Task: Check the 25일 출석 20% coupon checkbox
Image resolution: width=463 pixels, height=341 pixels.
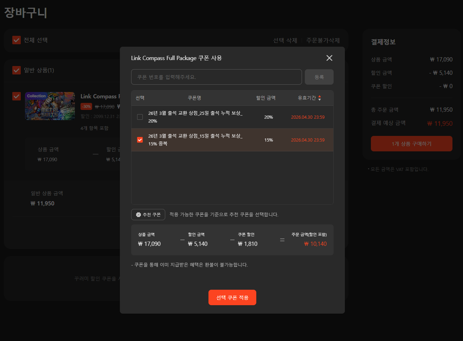Action: (140, 117)
